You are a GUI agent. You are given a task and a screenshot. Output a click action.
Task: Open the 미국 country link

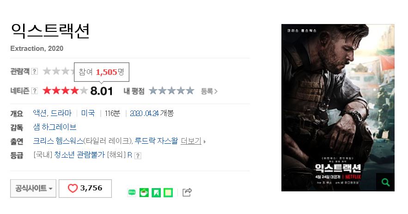(x=88, y=113)
